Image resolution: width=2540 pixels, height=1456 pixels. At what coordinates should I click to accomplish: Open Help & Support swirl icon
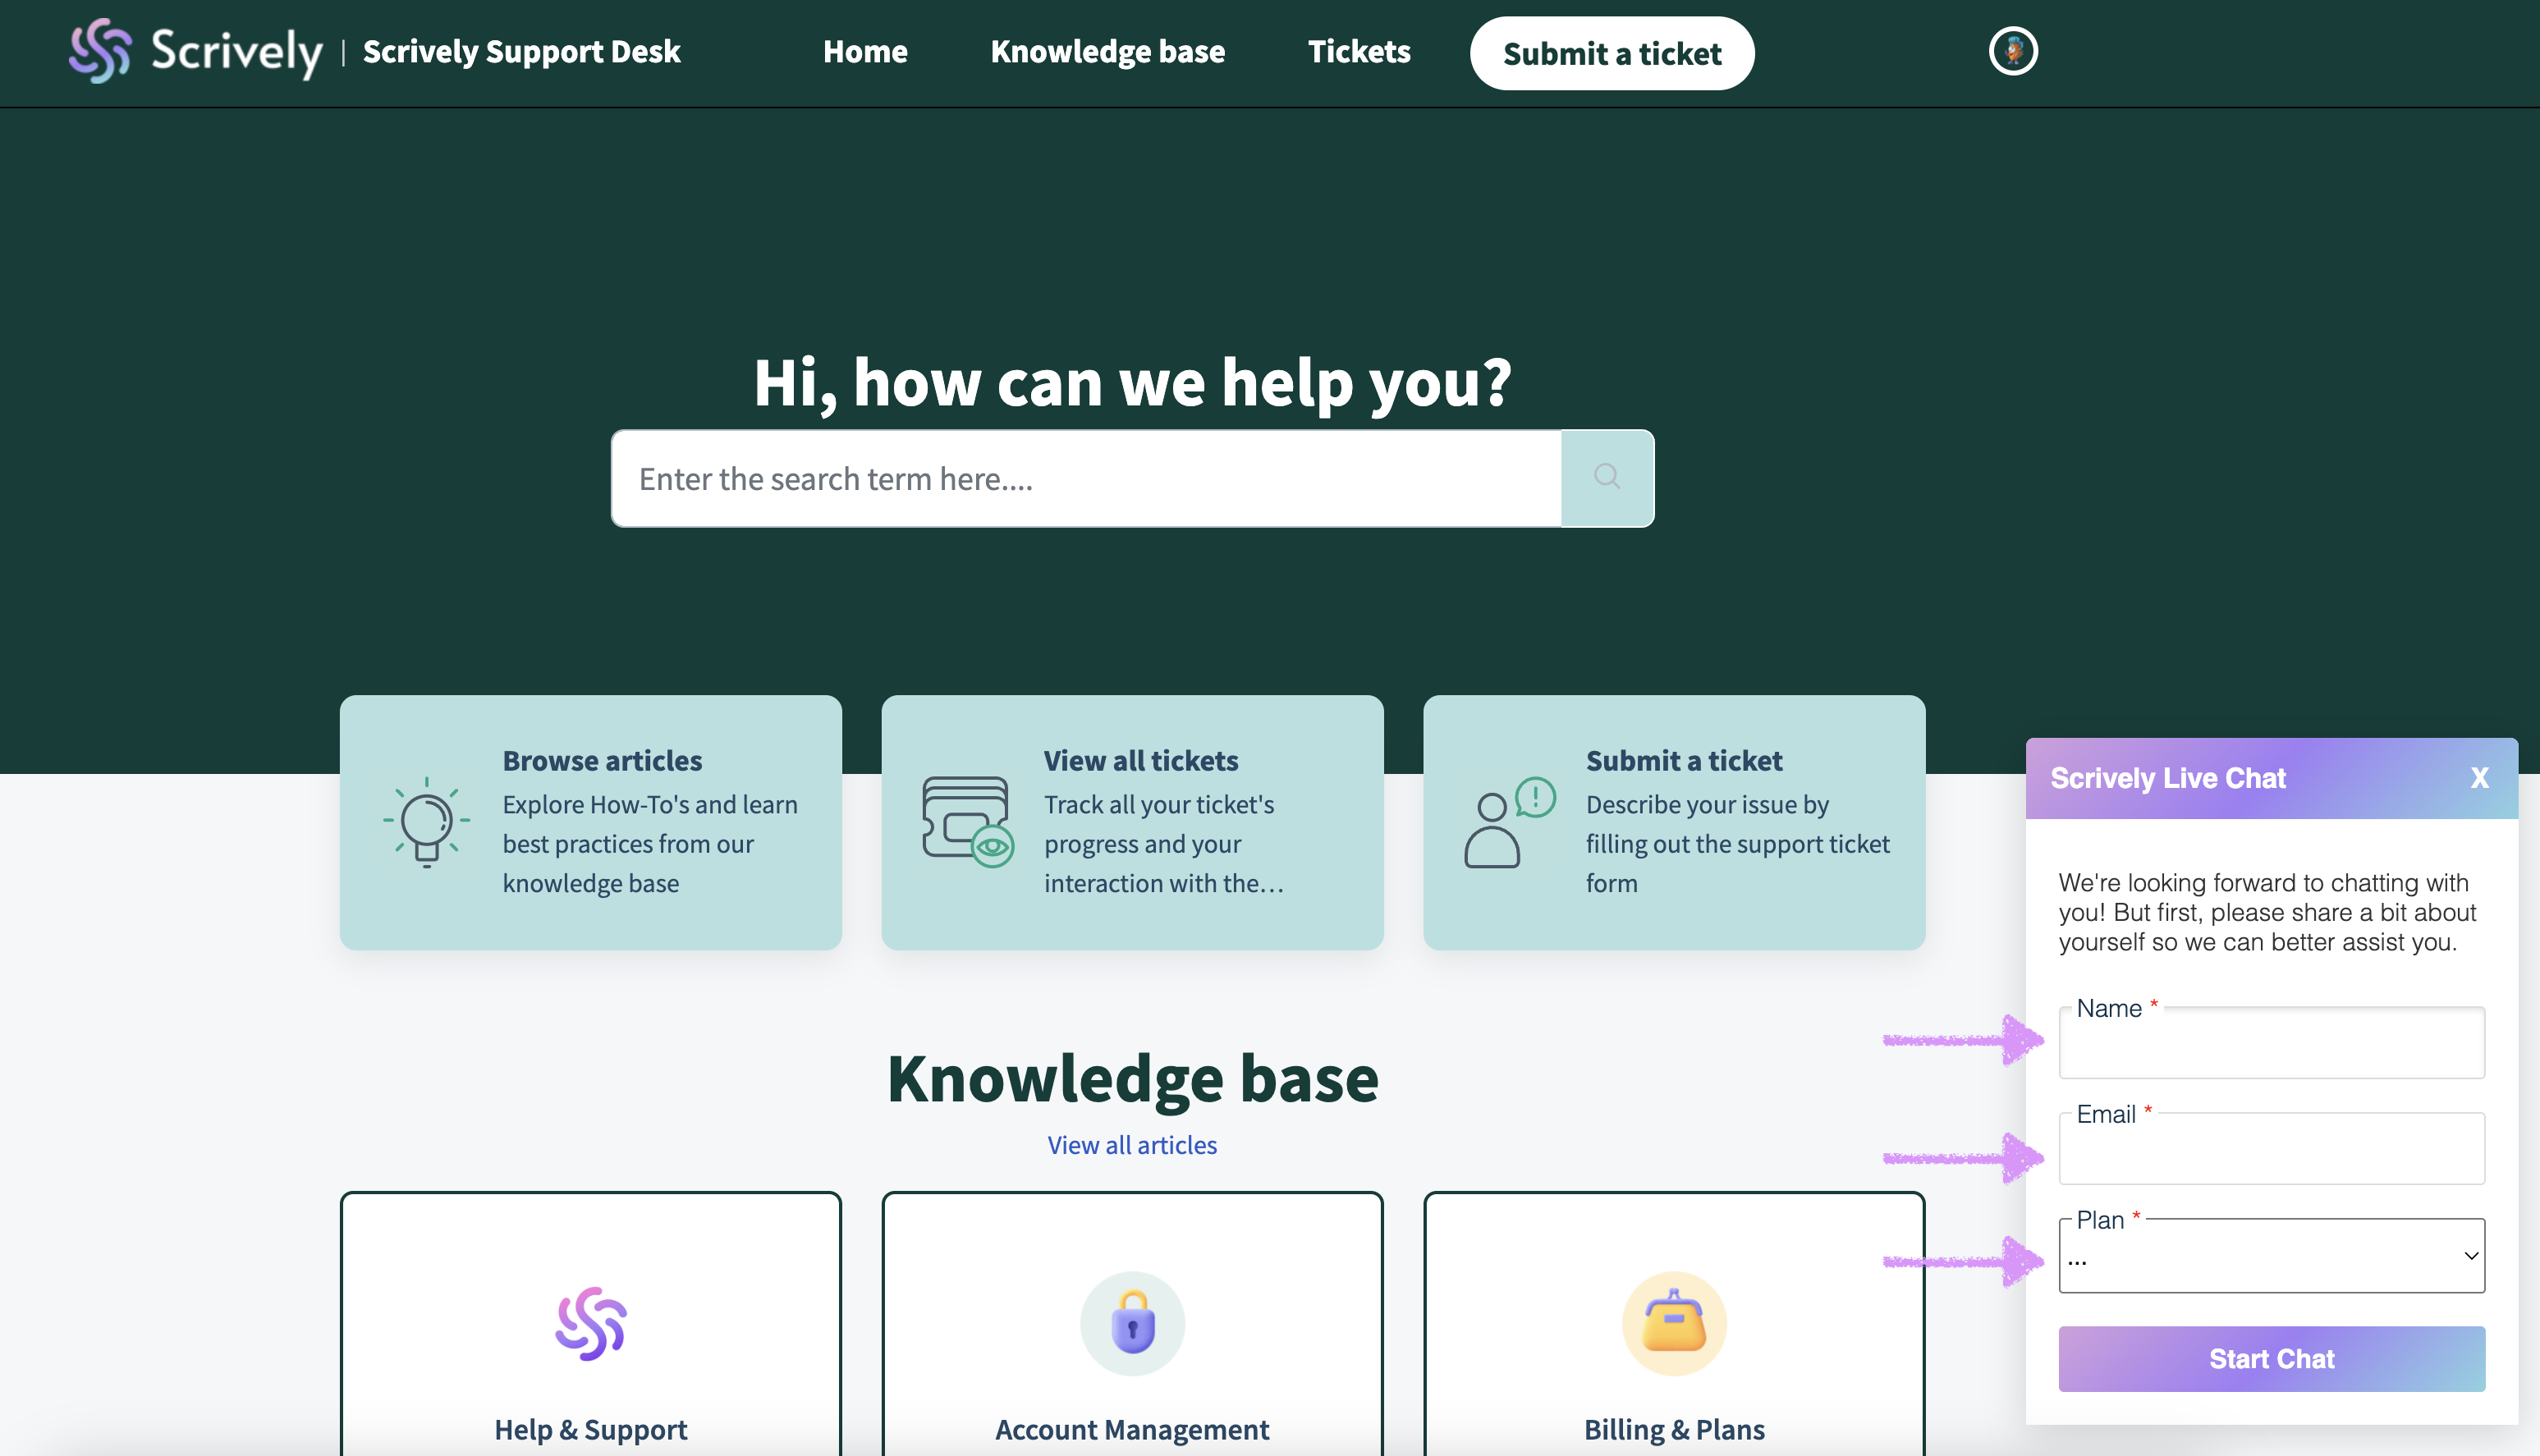point(591,1323)
